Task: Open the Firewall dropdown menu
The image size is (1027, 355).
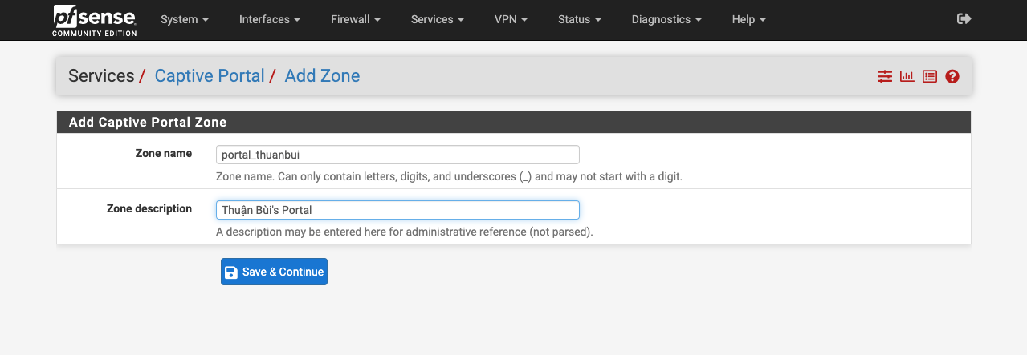Action: (x=354, y=19)
